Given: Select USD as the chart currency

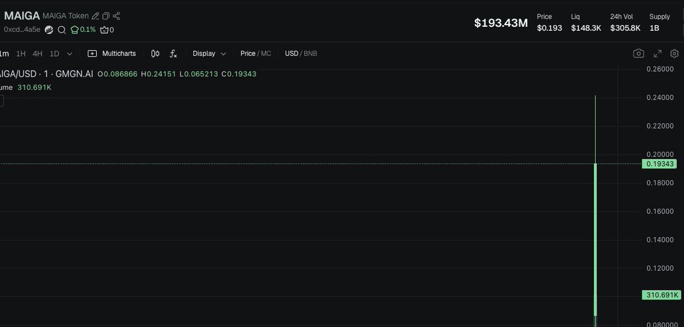Looking at the screenshot, I should coord(291,53).
